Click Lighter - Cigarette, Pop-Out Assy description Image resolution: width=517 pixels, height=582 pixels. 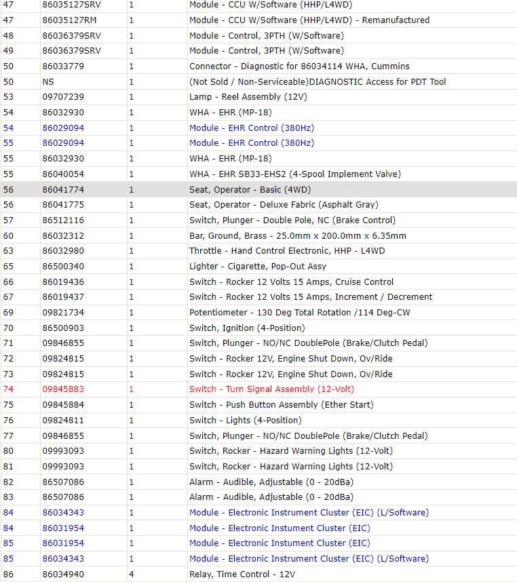point(258,267)
